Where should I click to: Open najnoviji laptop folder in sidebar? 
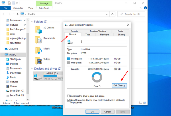pyautogui.click(x=16, y=38)
